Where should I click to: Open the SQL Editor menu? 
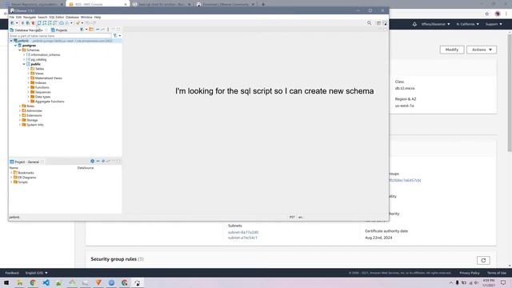click(57, 17)
